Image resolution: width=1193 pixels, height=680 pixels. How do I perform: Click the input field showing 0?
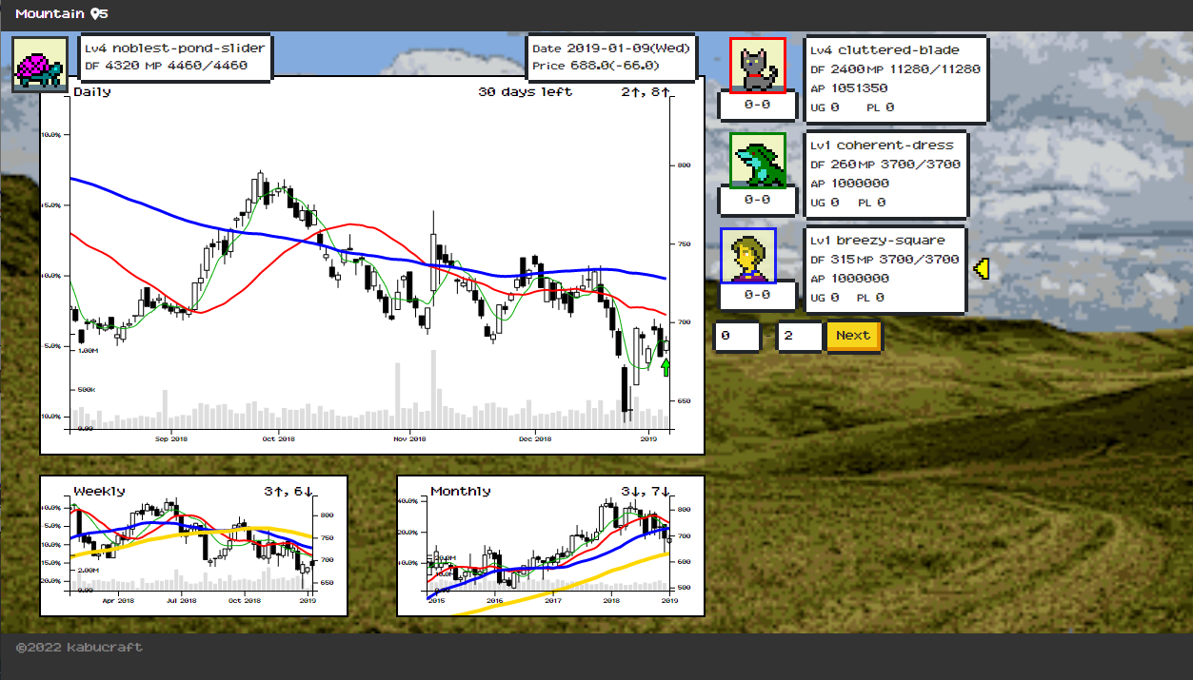click(x=738, y=336)
